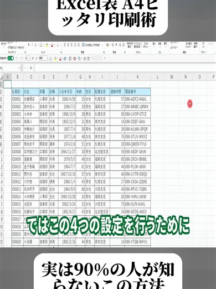
Task: Click Increase Font Size in quick access toolbar
Action: coord(33,58)
